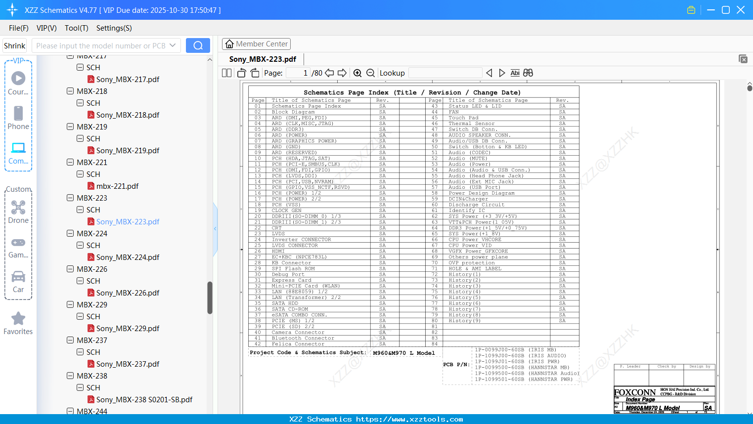Open the Phone category
Viewport: 753px width, 424px height.
(18, 118)
